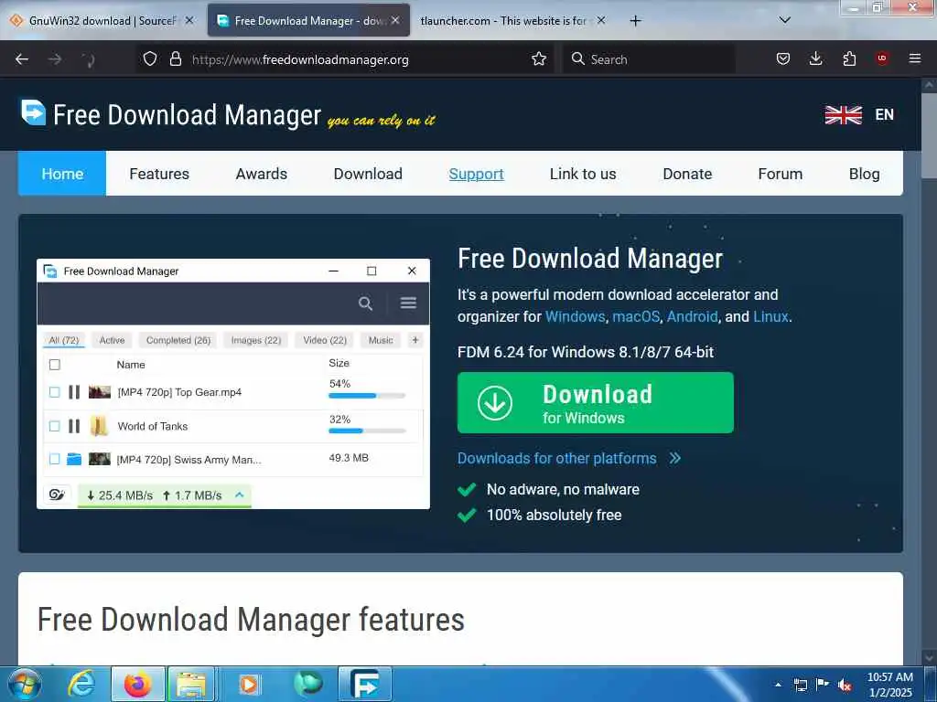
Task: Open the Firefox downloads panel
Action: [815, 58]
